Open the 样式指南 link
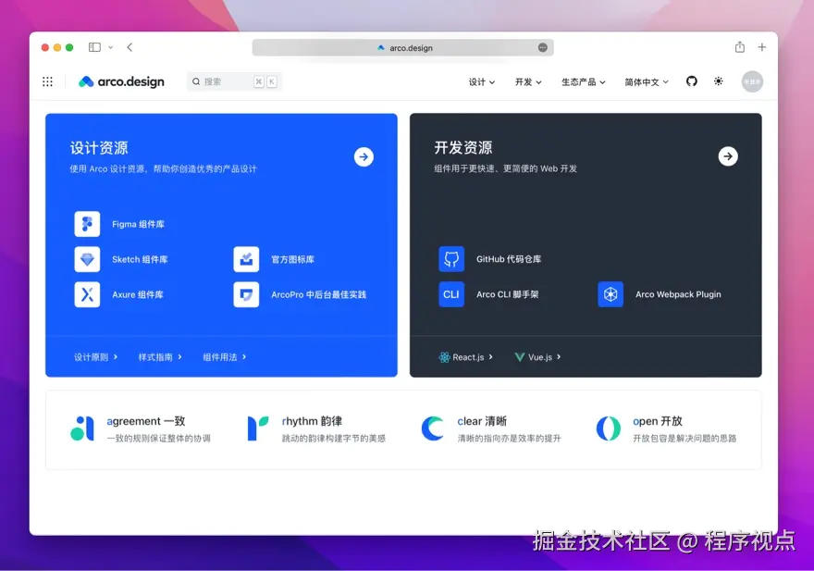Screen dimensions: 814x571 click(x=160, y=357)
